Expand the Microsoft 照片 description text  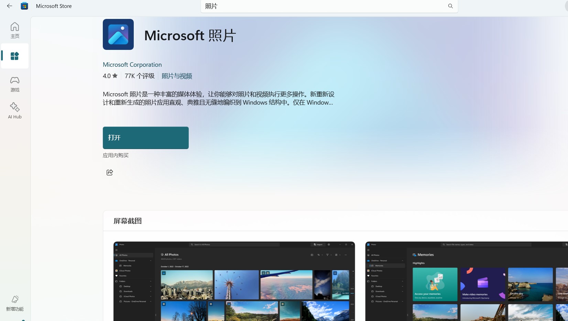pyautogui.click(x=219, y=98)
